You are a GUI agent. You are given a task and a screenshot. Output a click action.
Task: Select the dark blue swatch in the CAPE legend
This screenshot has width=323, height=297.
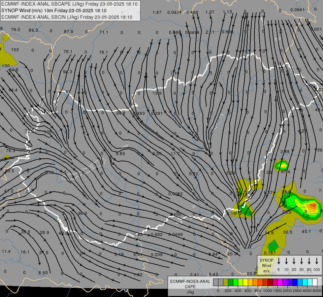coord(295,282)
